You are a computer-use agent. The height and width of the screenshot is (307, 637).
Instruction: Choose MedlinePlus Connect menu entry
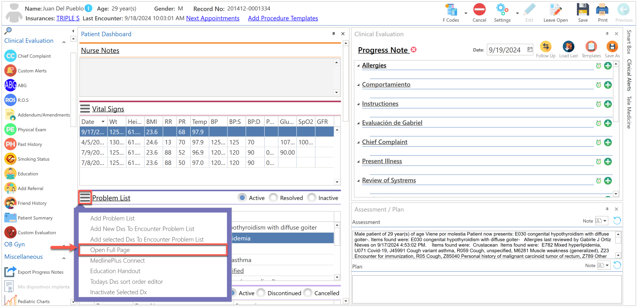pyautogui.click(x=117, y=261)
